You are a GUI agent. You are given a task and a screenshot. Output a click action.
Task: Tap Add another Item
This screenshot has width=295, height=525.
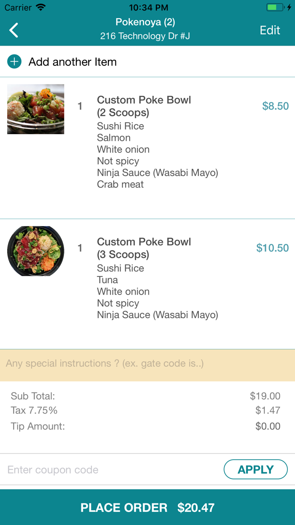point(72,62)
